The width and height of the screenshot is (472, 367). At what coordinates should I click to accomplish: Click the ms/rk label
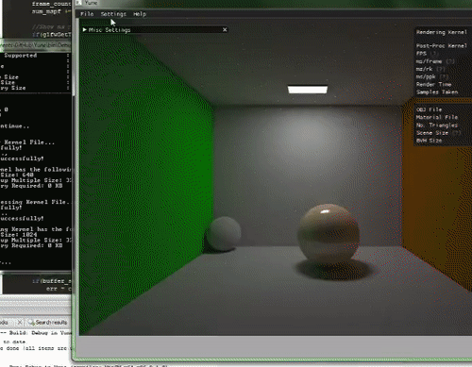point(424,69)
